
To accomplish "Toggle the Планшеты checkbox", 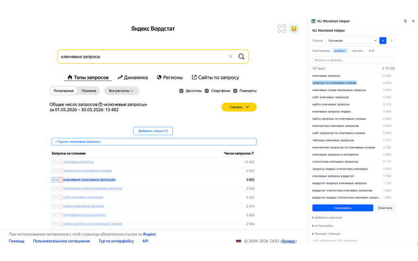I will (x=235, y=91).
